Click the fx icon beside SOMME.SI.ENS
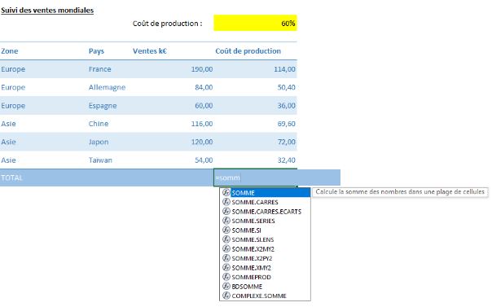Viewport: 492px width, 307px height. click(226, 239)
